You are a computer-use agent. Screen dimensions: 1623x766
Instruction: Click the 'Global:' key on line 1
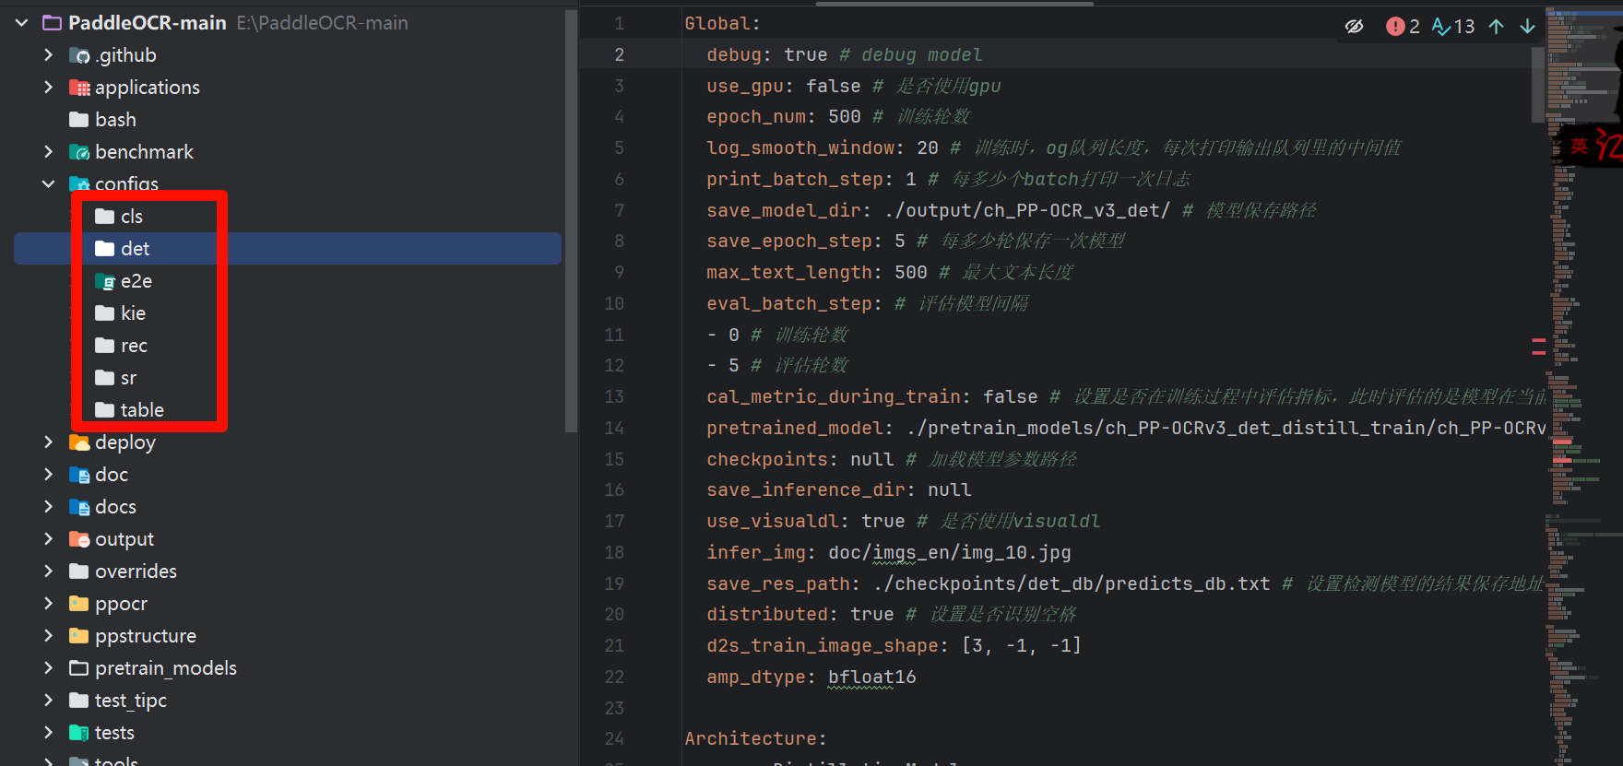[x=722, y=24]
